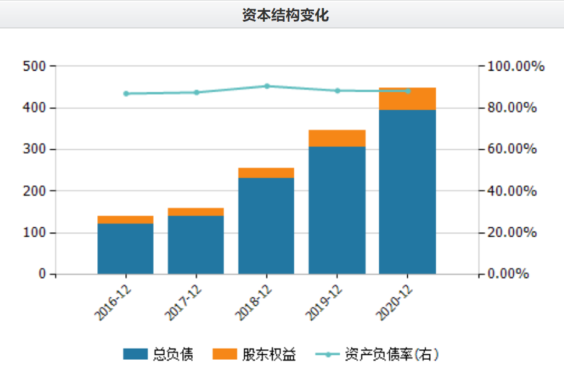Click the orange 股东权益 segment for 2020-12
Image resolution: width=564 pixels, height=379 pixels.
408,99
